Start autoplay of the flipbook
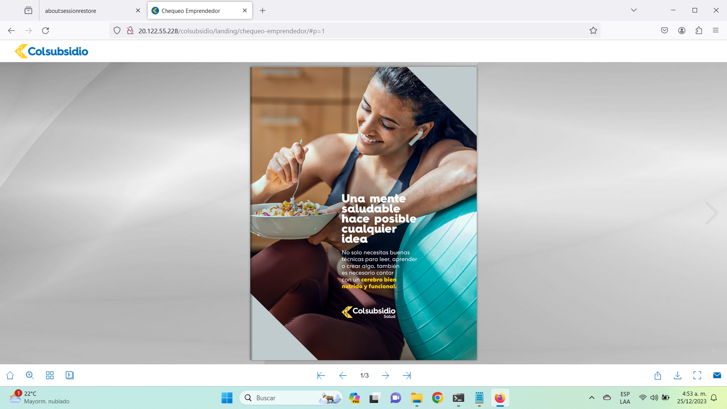 tap(70, 375)
